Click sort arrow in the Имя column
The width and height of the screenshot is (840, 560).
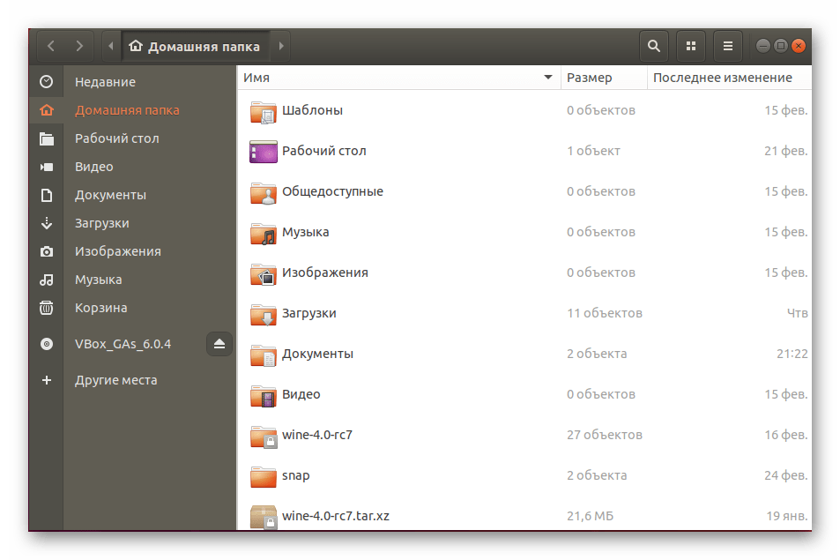(x=548, y=78)
